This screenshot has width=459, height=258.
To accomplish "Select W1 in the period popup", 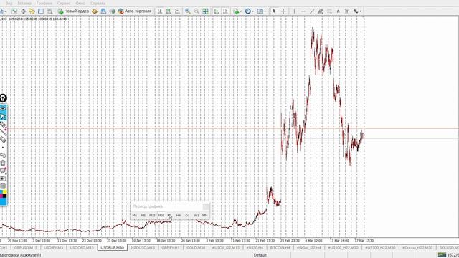I will coord(196,215).
